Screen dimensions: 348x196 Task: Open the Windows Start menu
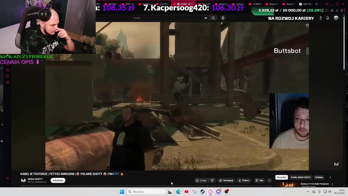[x=122, y=192]
